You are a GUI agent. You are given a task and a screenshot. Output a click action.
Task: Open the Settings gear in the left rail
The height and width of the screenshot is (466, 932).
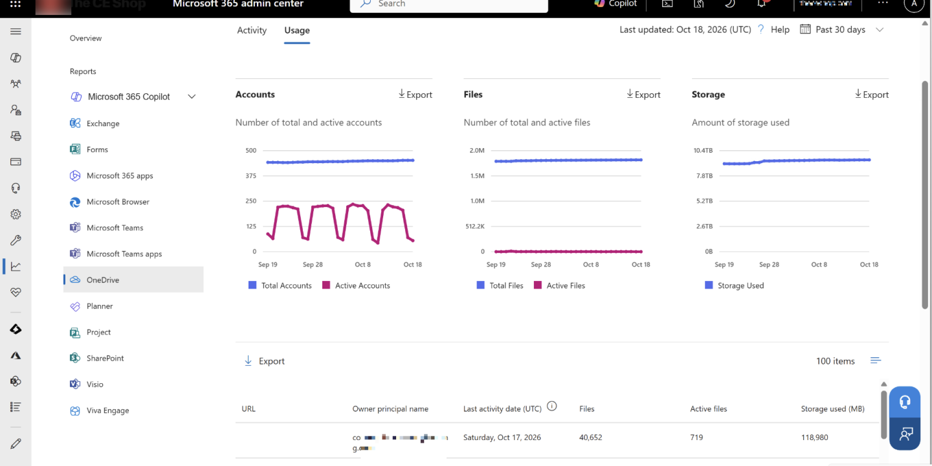pos(16,214)
